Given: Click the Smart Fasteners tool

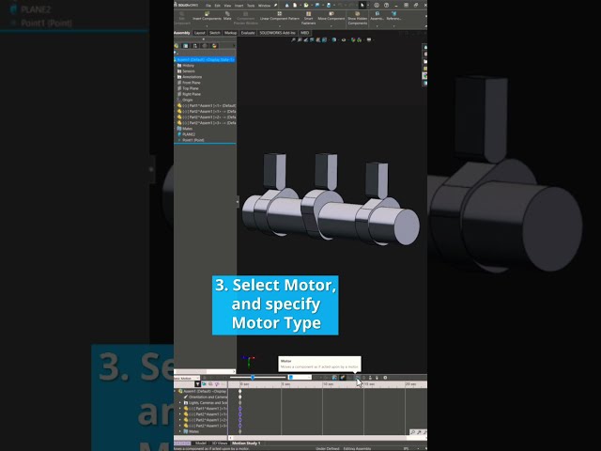Looking at the screenshot, I should (x=308, y=18).
